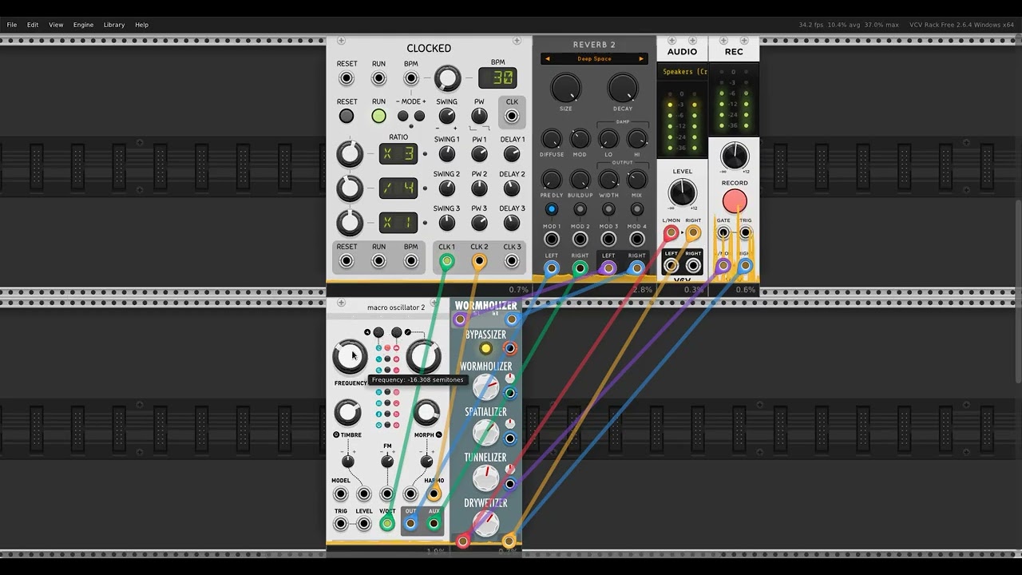Open the Library menu
1022x575 pixels.
point(114,25)
